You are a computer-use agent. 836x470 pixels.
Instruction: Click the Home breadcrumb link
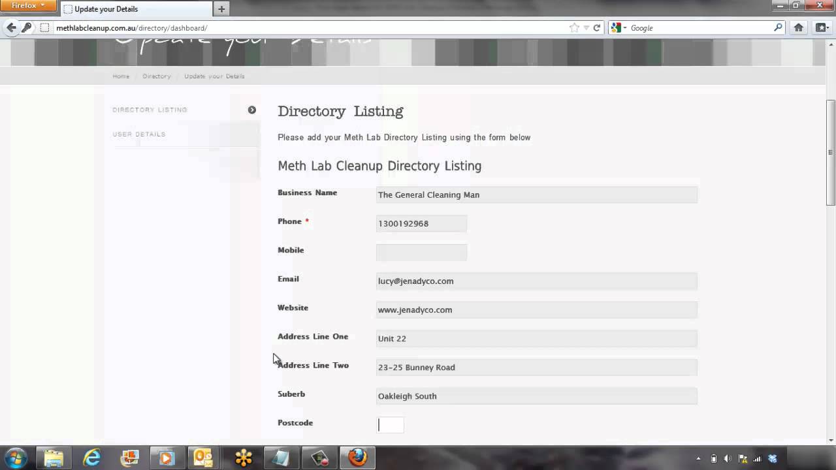pos(121,76)
